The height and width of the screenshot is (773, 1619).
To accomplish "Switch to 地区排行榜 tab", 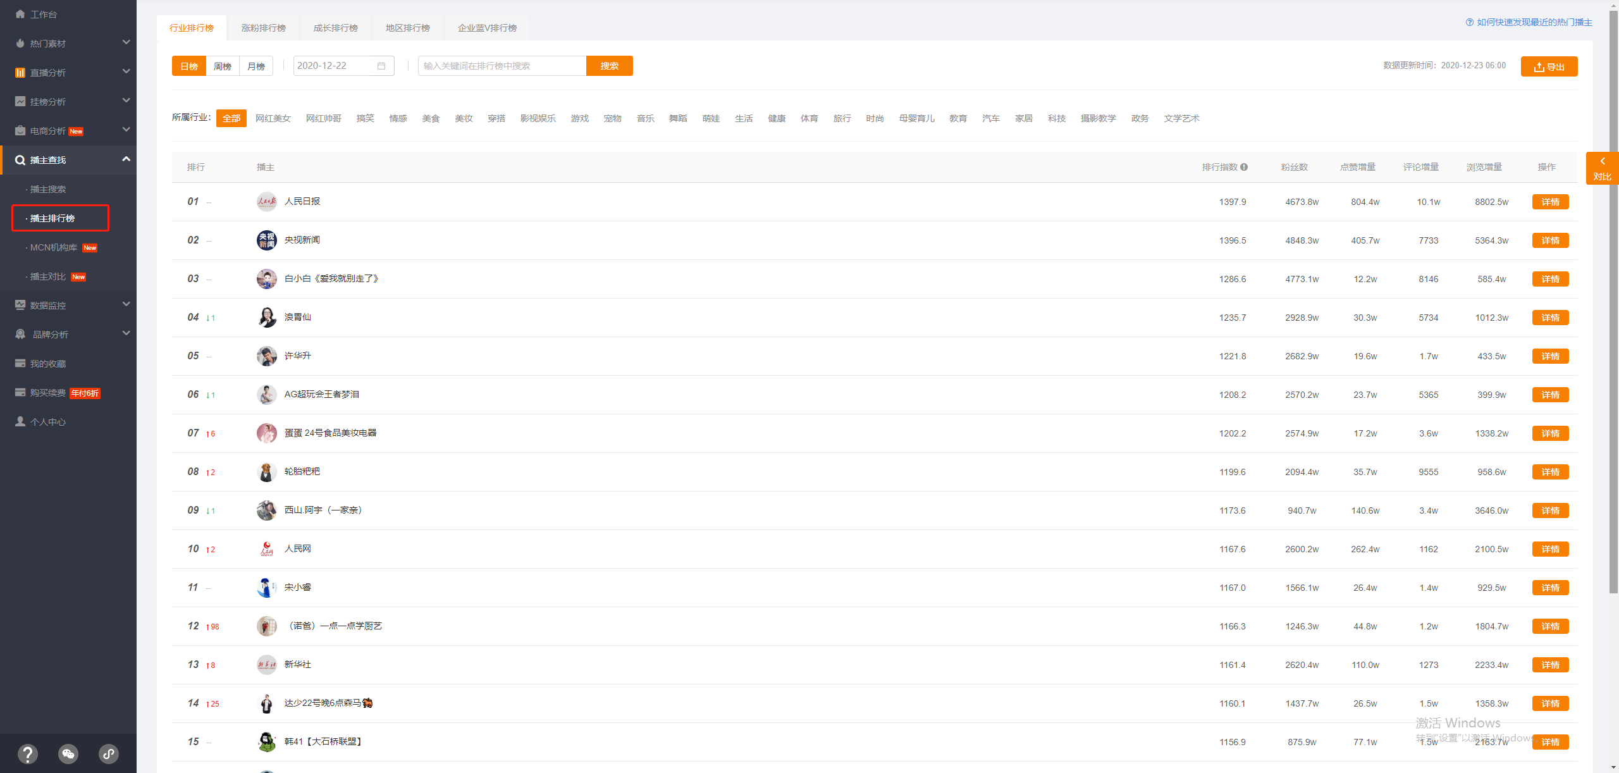I will pyautogui.click(x=408, y=28).
